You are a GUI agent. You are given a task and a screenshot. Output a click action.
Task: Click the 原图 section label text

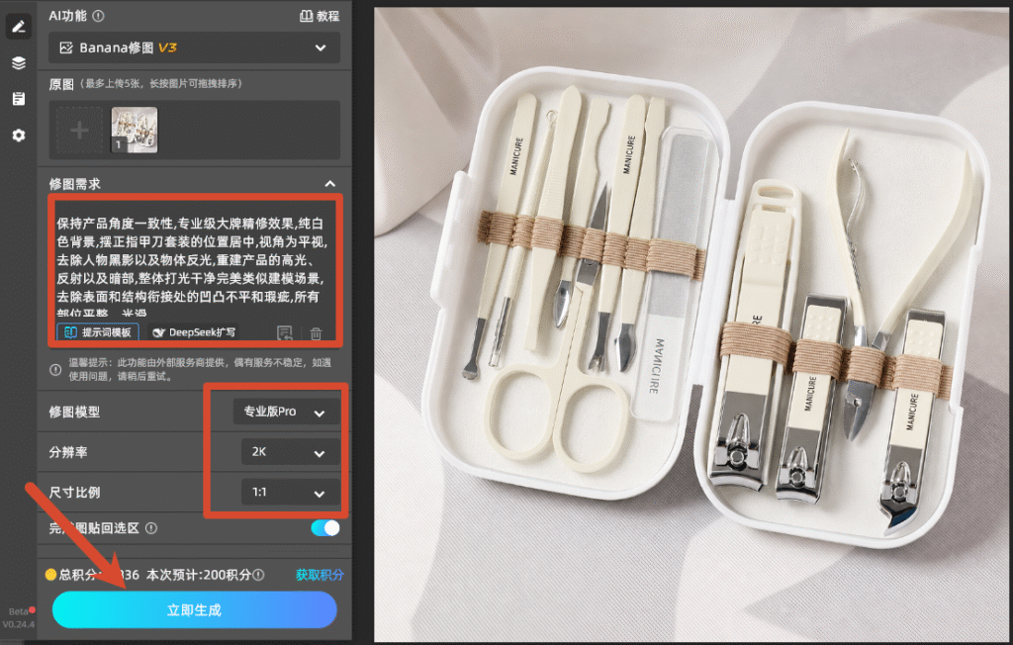61,84
